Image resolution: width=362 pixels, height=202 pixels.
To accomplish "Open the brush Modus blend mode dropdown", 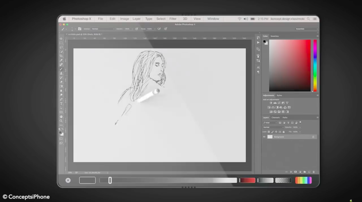I will pos(103,29).
